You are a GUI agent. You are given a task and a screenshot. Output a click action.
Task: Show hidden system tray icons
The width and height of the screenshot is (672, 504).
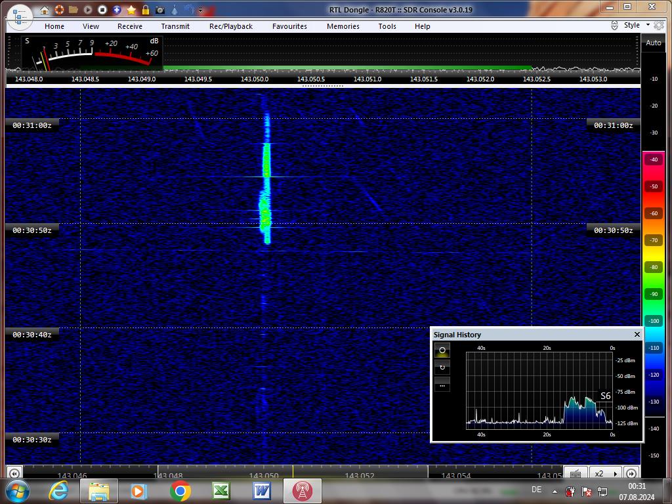click(555, 492)
